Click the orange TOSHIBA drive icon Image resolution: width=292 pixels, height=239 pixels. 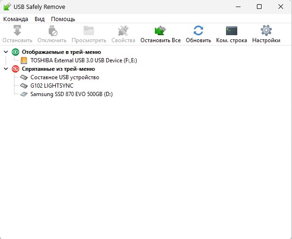pyautogui.click(x=24, y=60)
